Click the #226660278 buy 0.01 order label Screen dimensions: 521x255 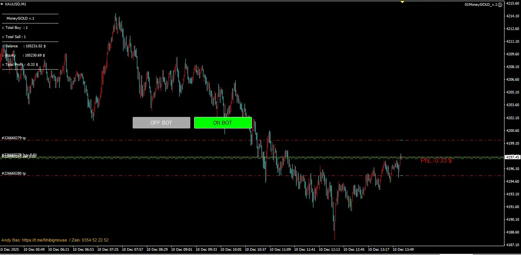[19, 155]
